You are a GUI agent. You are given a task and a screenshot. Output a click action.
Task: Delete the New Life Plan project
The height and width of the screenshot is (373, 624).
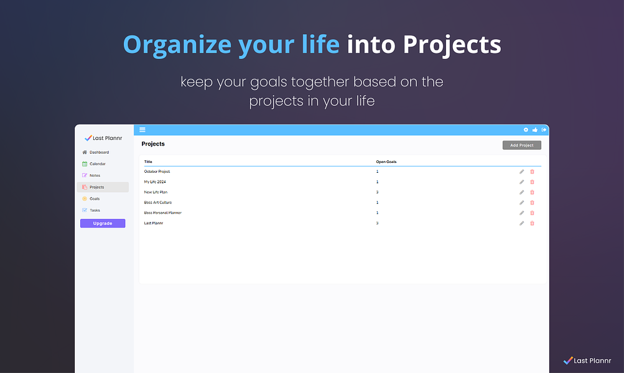(532, 193)
